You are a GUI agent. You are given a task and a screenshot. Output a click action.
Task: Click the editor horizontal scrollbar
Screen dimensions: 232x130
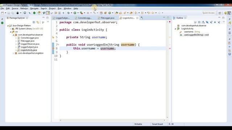pos(112,120)
